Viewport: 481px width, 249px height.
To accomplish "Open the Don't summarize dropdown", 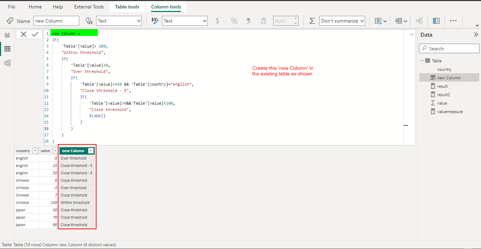I will (x=342, y=21).
